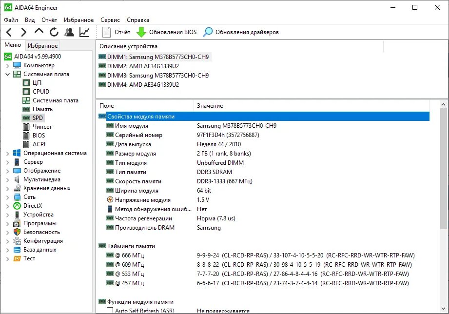Screen dimensions: 449x314
Task: Click the DirectX Xbox icon
Action: coord(17,206)
